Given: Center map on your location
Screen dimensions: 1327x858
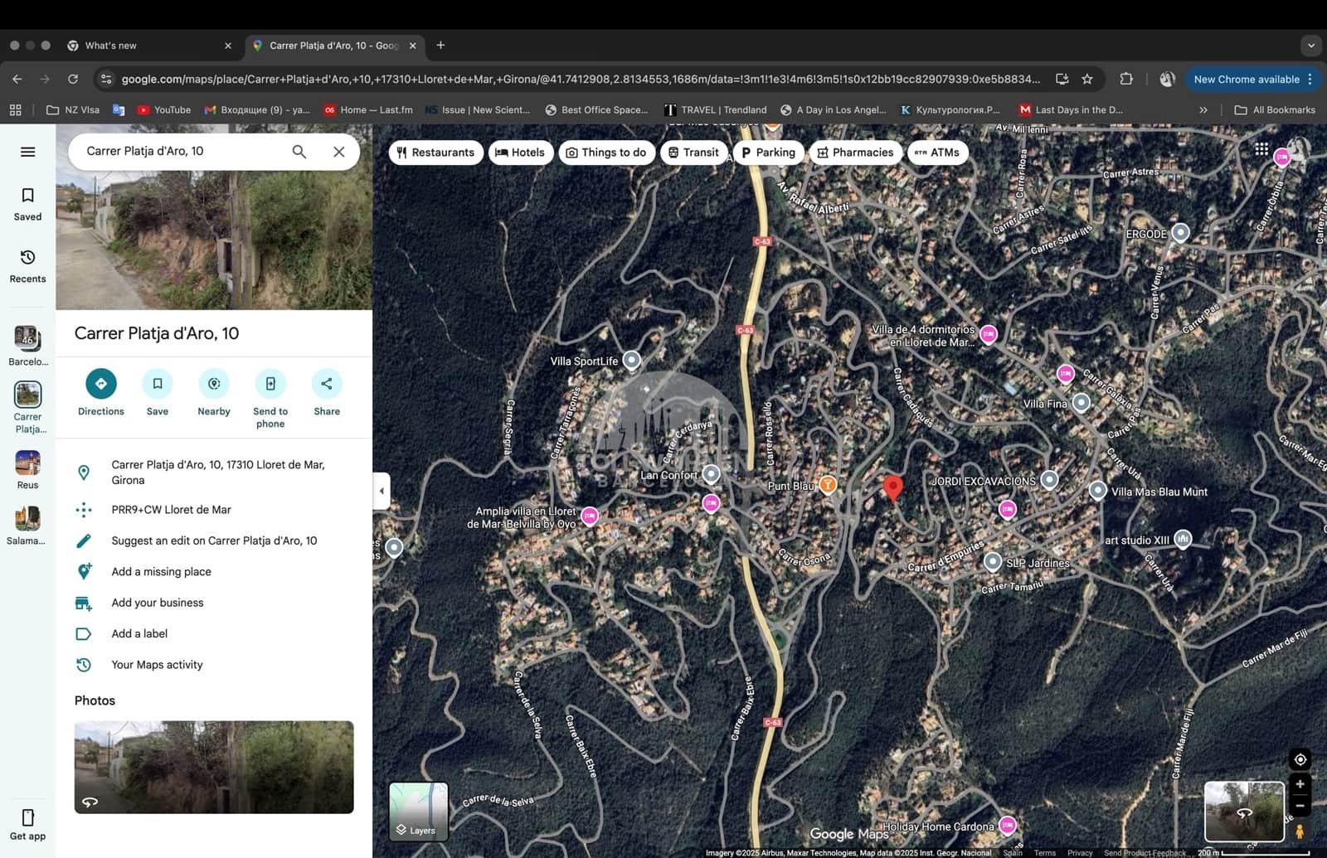Looking at the screenshot, I should [1300, 759].
